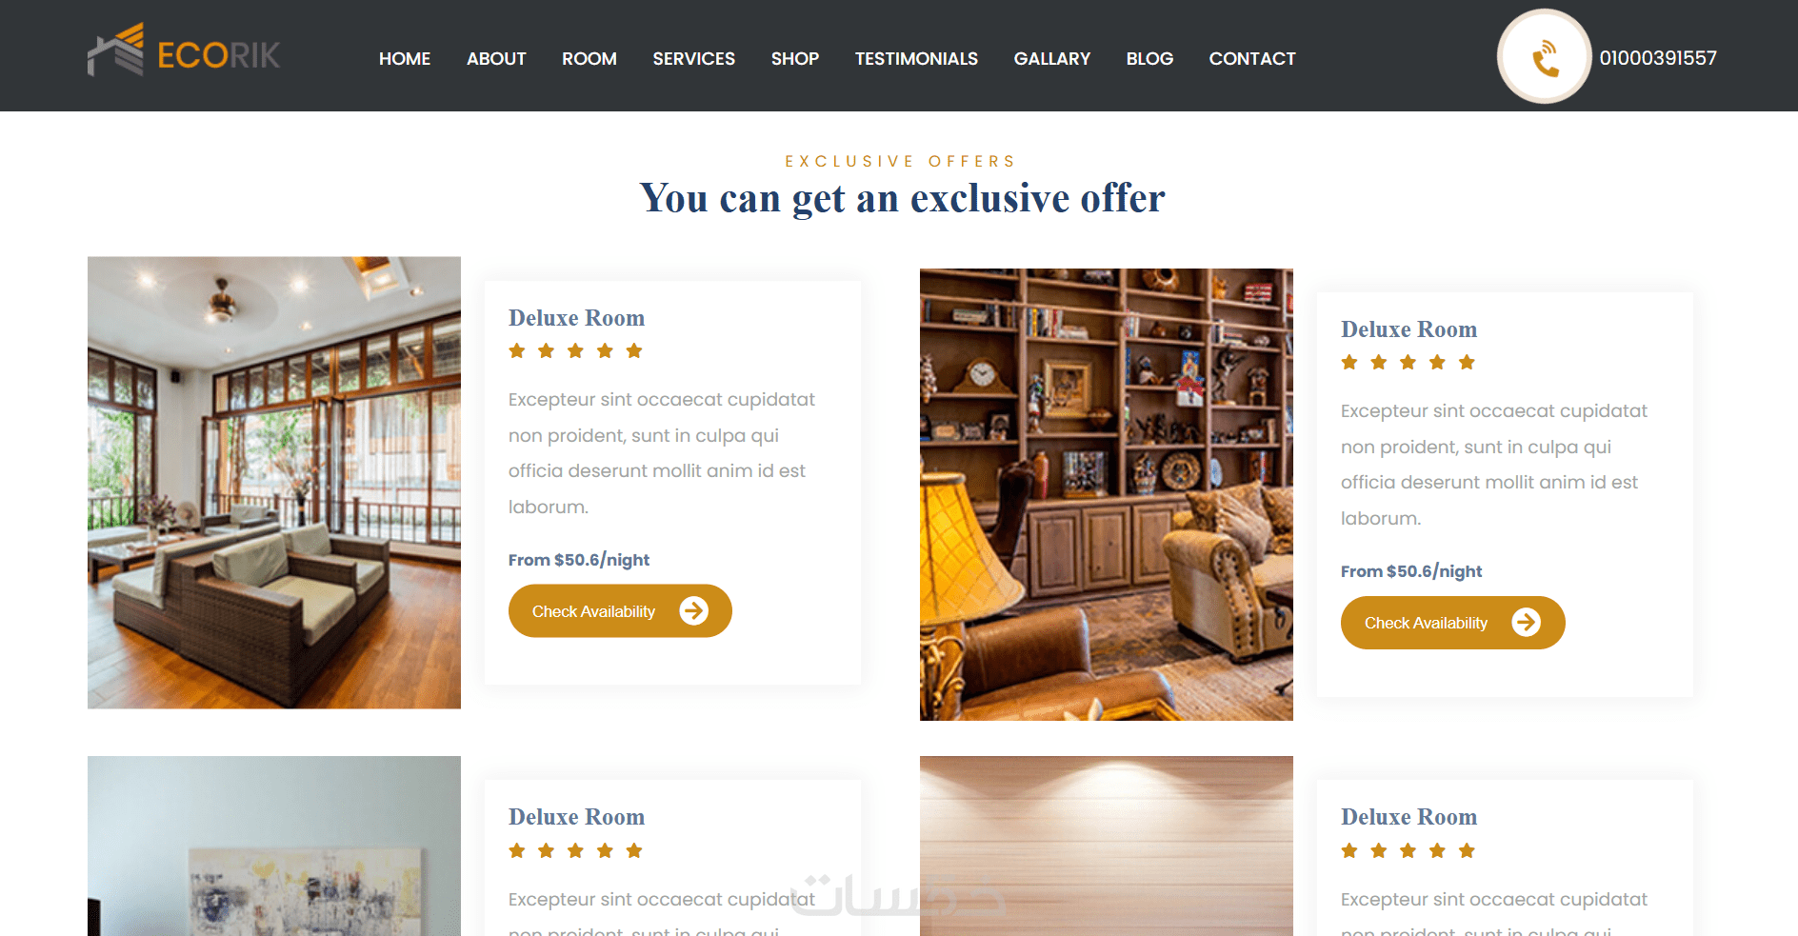Click the first star of second Deluxe Room rating
The height and width of the screenshot is (936, 1798).
(x=1349, y=363)
